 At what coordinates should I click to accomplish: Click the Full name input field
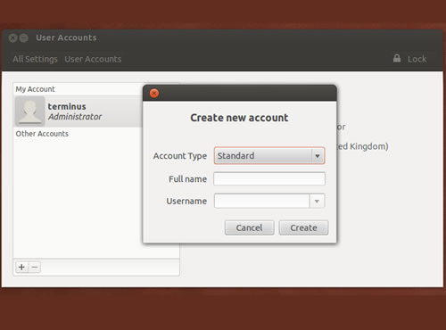coord(269,178)
